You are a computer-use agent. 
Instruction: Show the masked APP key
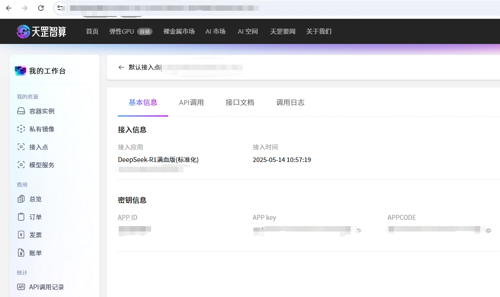359,230
